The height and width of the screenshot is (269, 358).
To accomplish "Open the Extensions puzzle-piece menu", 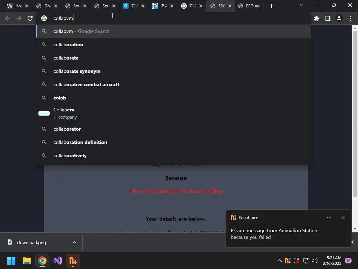I will pos(317,18).
